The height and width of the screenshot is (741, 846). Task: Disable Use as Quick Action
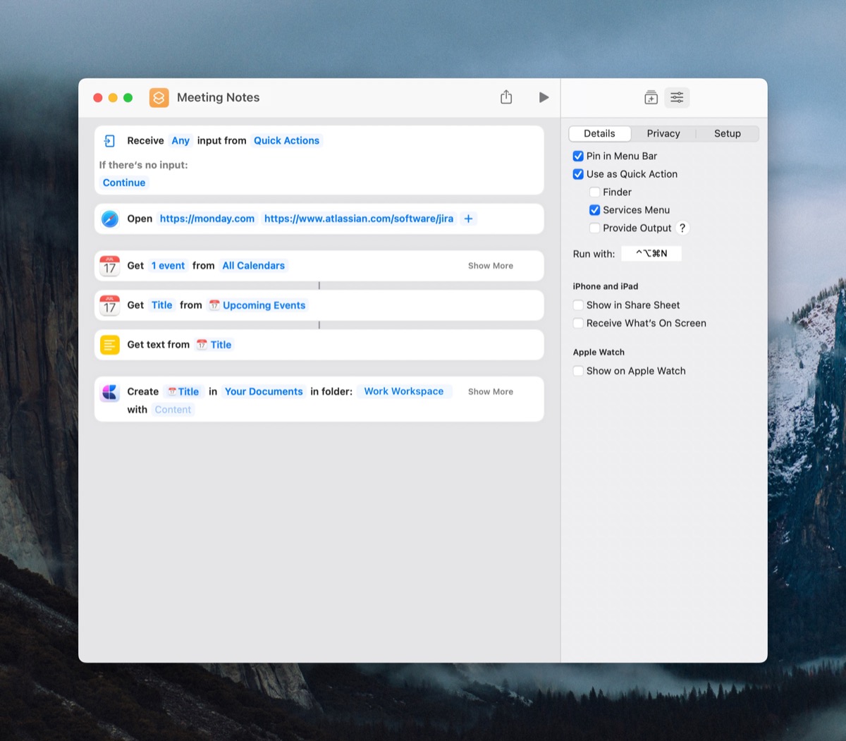pos(578,174)
